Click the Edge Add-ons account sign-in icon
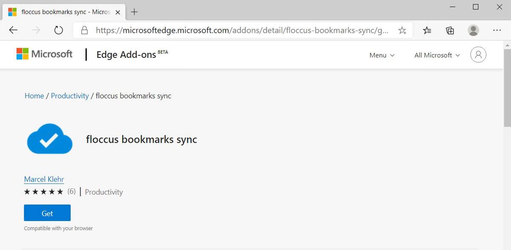The image size is (511, 250). click(478, 55)
